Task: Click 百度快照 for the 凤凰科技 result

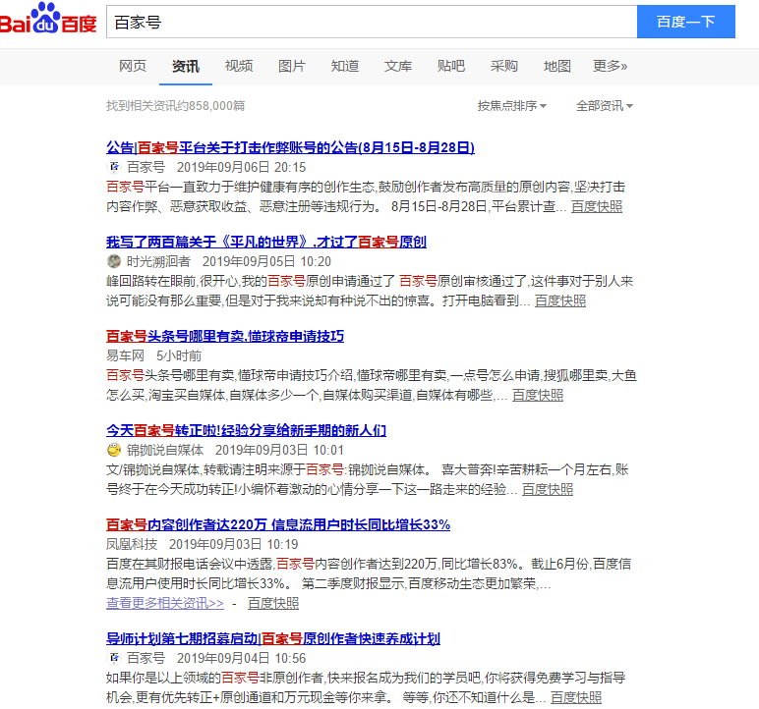Action: coord(273,604)
